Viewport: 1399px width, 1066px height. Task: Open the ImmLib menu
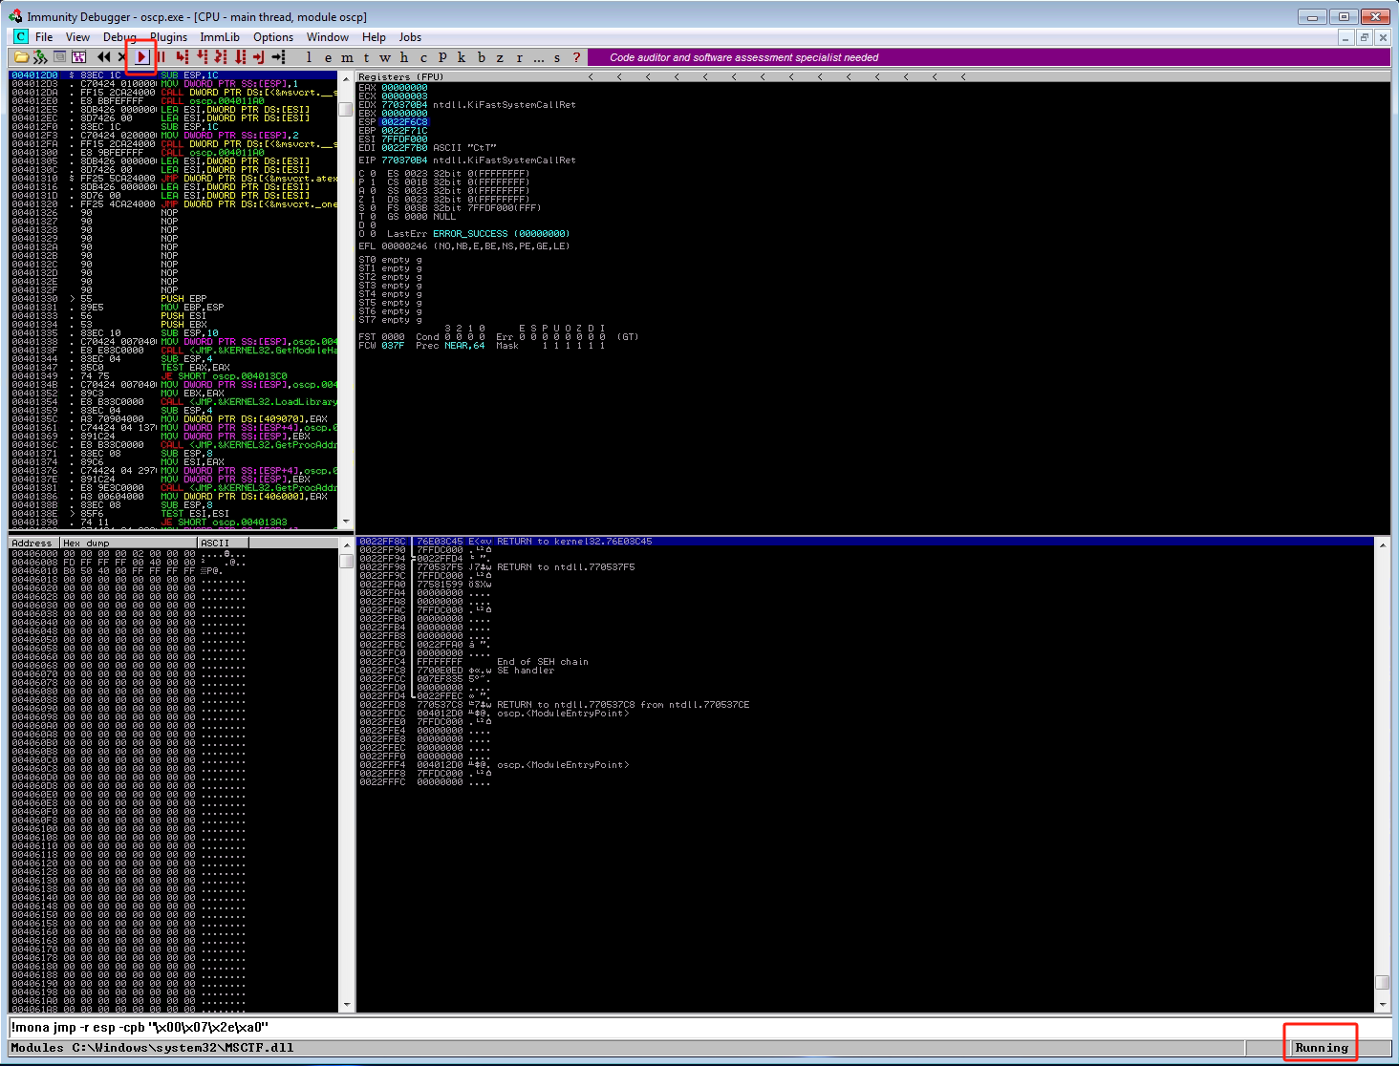coord(220,37)
